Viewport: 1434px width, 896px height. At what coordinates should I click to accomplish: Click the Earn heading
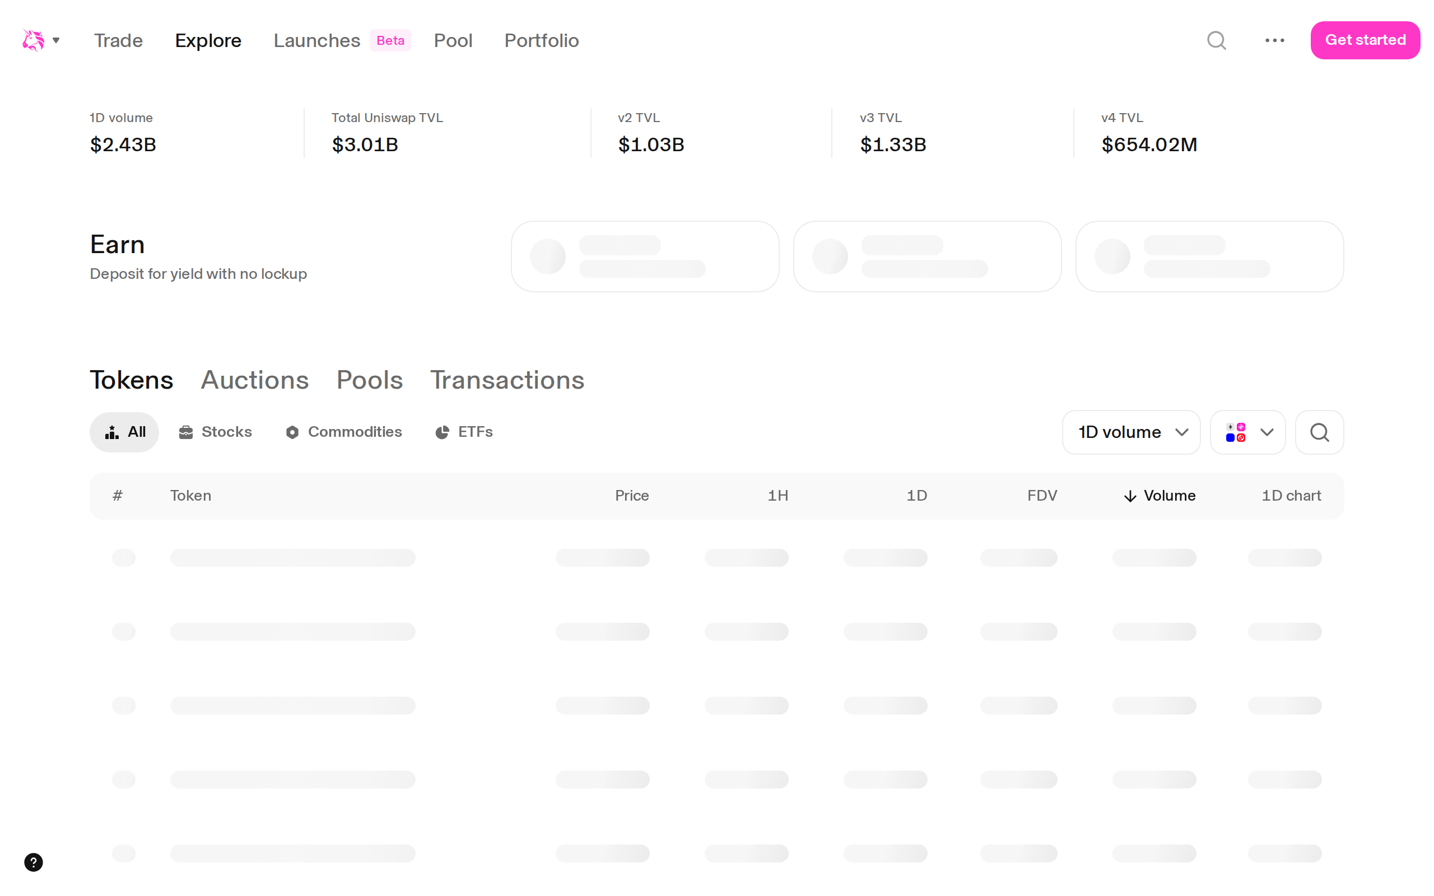click(x=117, y=244)
